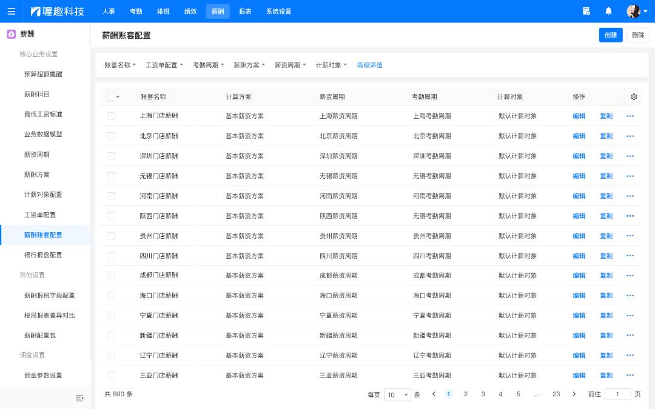
Task: Go to next page with right arrow
Action: pos(574,394)
